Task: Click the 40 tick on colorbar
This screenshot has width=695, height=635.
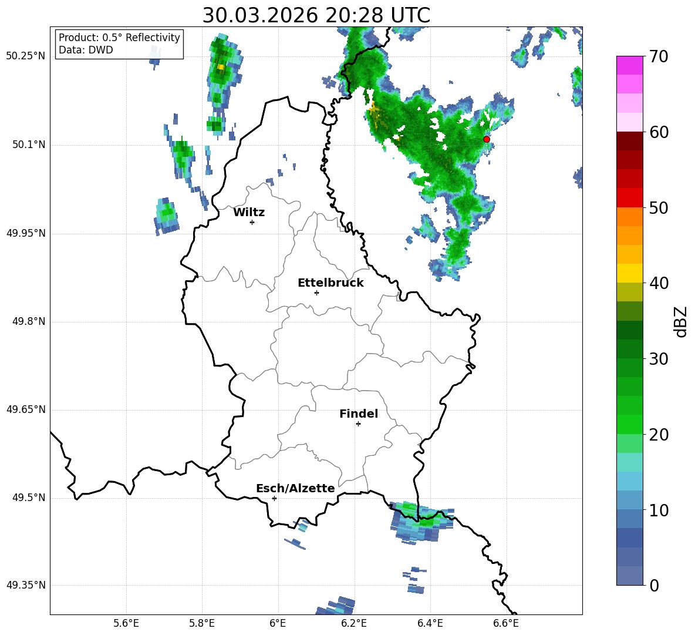Action: 659,283
